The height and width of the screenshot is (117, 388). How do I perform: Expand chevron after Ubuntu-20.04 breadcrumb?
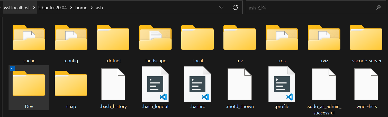point(71,8)
